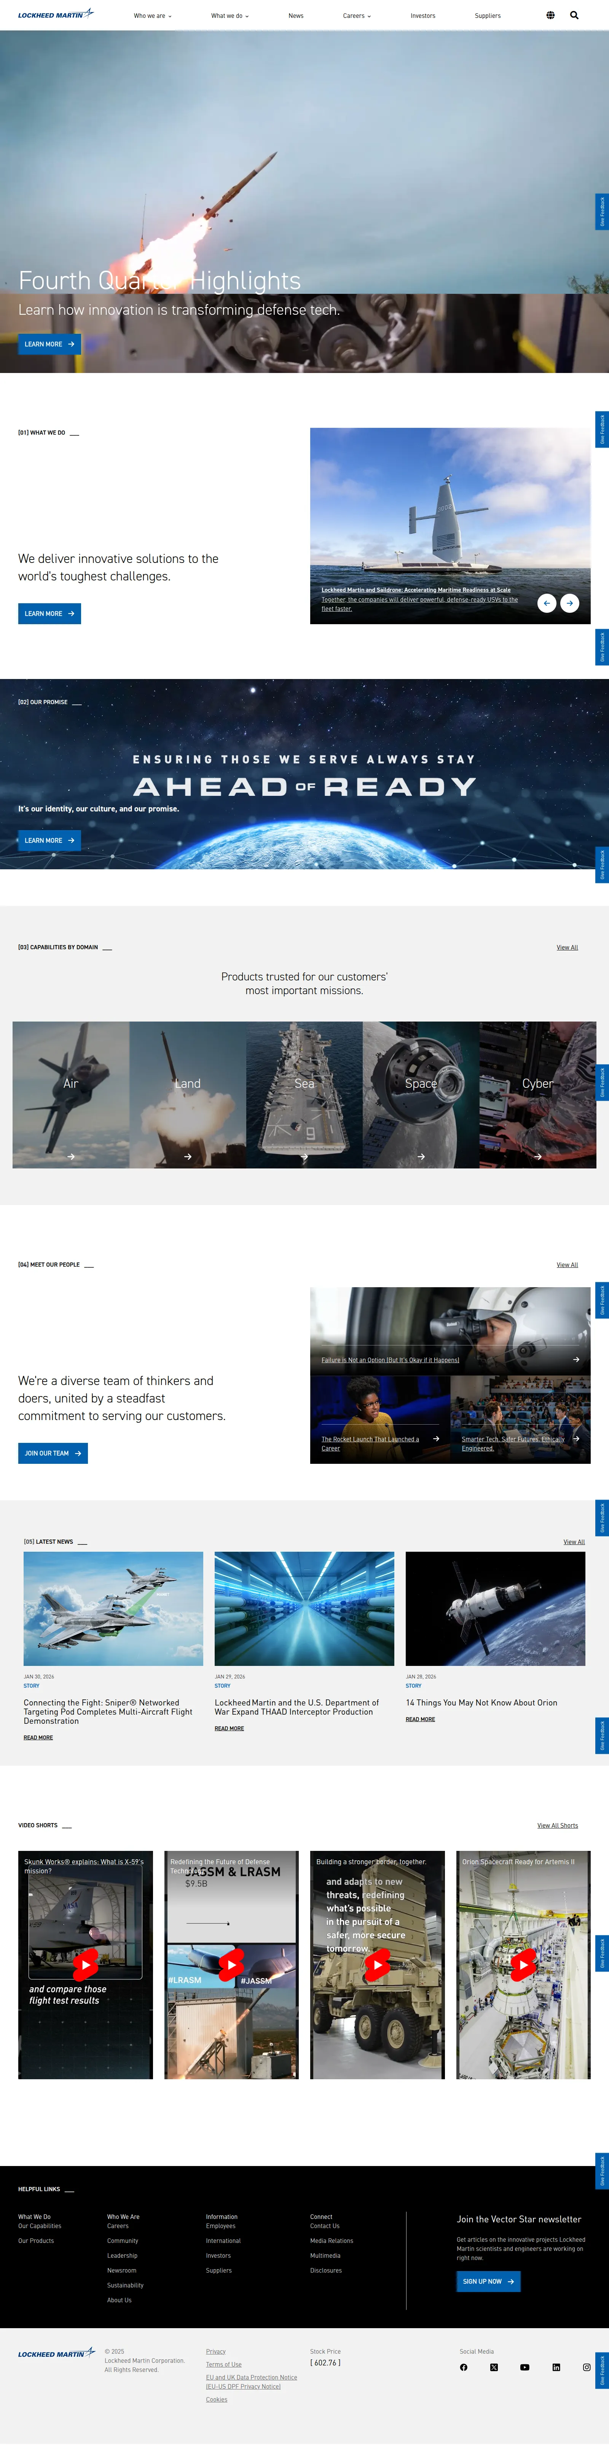
Task: Expand the Who we are menu
Action: (152, 15)
